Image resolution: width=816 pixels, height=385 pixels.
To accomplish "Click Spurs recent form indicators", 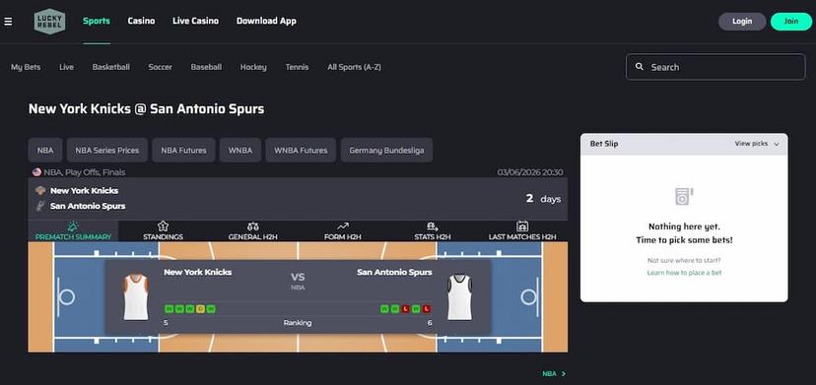I will 406,309.
